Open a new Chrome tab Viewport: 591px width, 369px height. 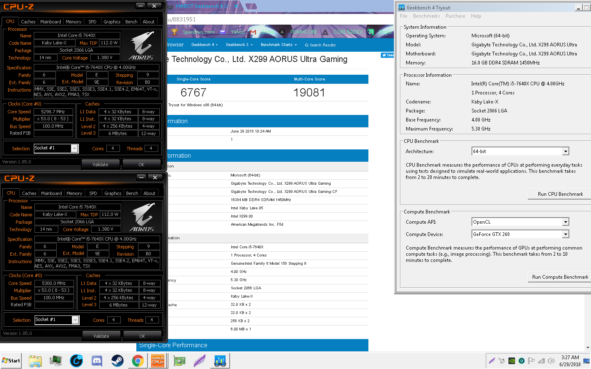pyautogui.click(x=251, y=6)
